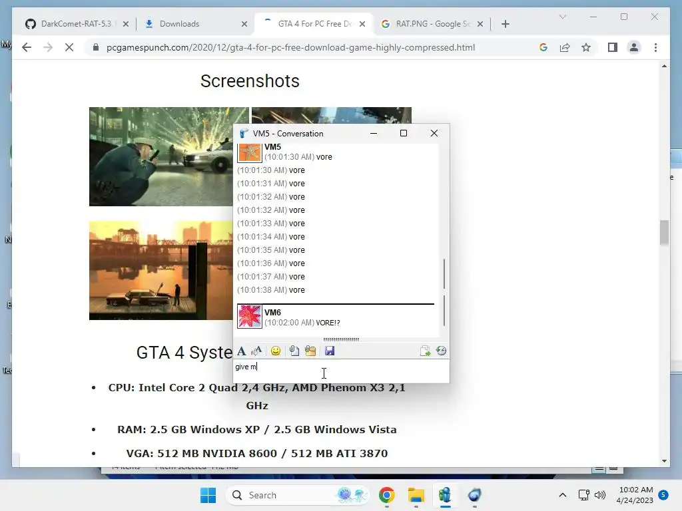The height and width of the screenshot is (511, 682).
Task: Switch to the Downloads tab
Action: [179, 24]
